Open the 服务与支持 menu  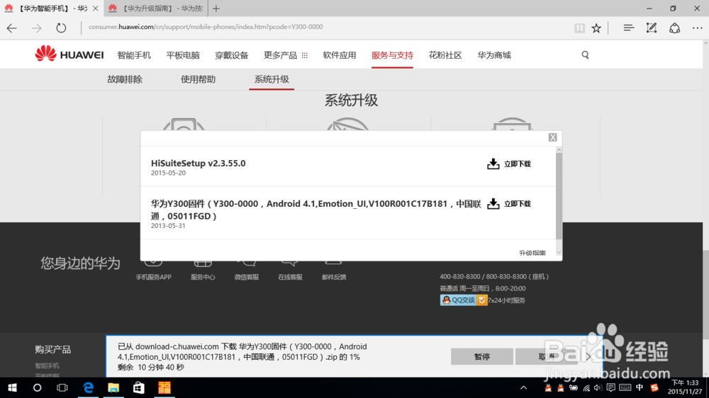(392, 55)
